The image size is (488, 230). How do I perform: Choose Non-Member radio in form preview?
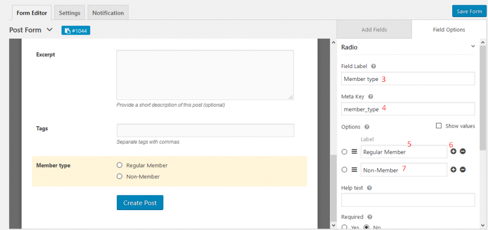coord(119,177)
